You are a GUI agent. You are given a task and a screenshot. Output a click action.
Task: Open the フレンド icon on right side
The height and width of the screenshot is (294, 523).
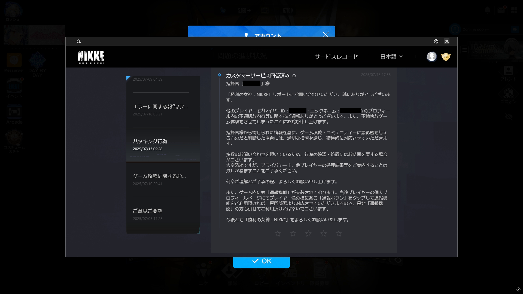point(509,73)
